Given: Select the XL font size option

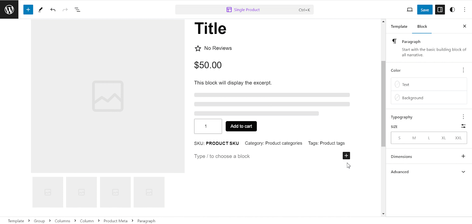Looking at the screenshot, I should [x=444, y=138].
